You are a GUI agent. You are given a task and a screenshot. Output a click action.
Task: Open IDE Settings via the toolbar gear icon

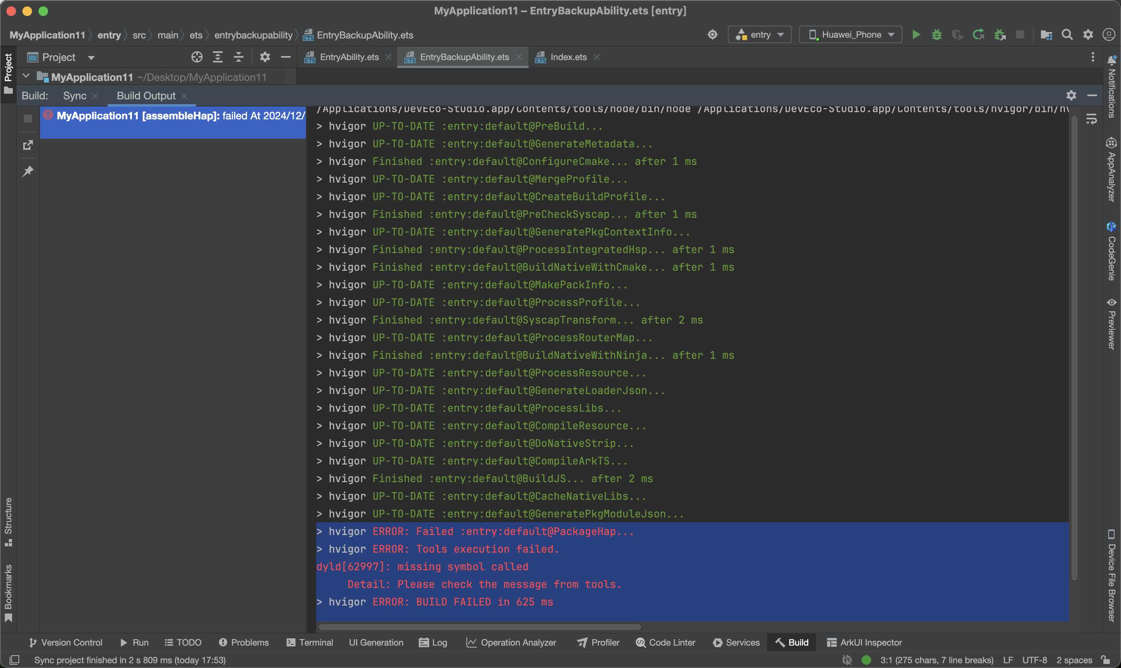click(x=1089, y=34)
